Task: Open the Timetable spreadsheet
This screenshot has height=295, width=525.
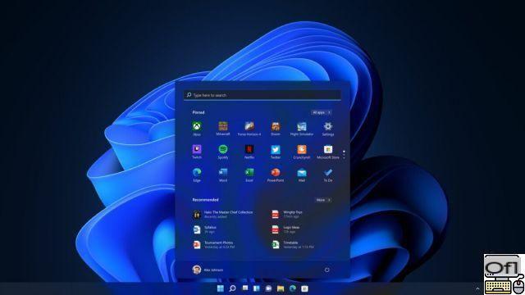Action: point(292,244)
